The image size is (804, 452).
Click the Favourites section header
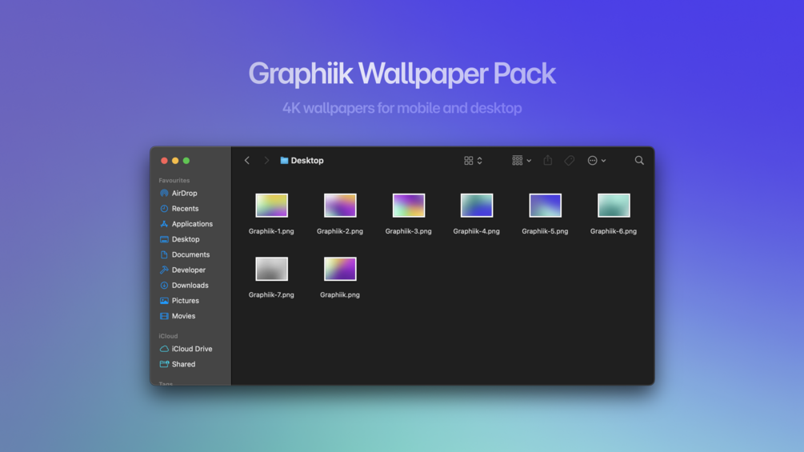[174, 180]
